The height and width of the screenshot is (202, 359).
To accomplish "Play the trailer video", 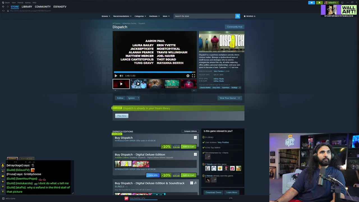I will (x=116, y=76).
